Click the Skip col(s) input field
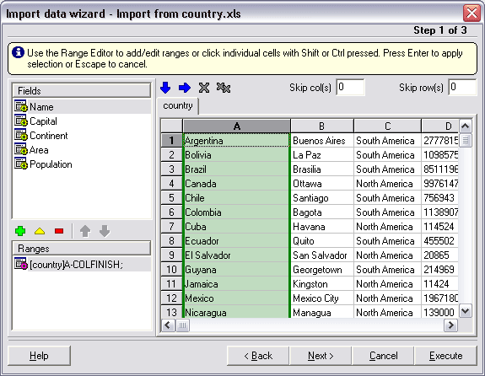This screenshot has height=376, width=485. click(x=350, y=87)
